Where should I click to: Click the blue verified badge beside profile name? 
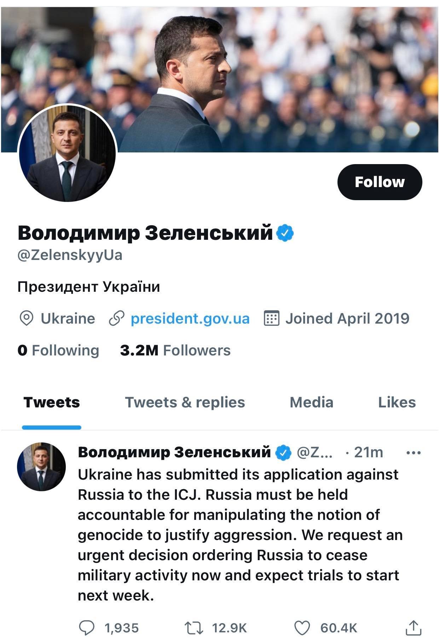pos(285,233)
